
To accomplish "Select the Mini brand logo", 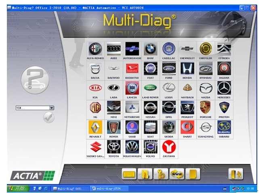I will click(x=114, y=108).
